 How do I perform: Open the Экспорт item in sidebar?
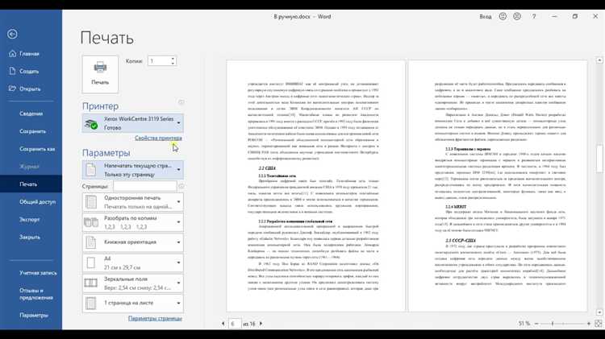[30, 219]
